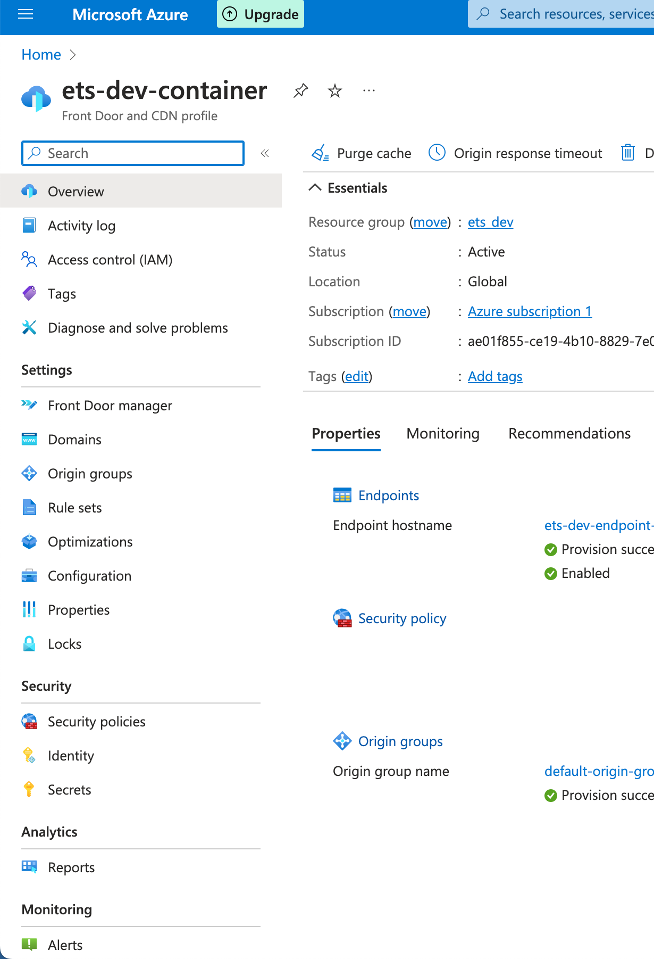Click the Alerts exclamation icon
The height and width of the screenshot is (959, 654).
[29, 945]
